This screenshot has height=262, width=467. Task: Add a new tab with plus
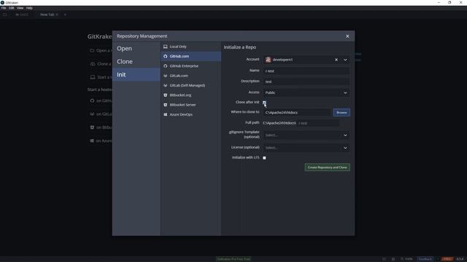pos(65,15)
